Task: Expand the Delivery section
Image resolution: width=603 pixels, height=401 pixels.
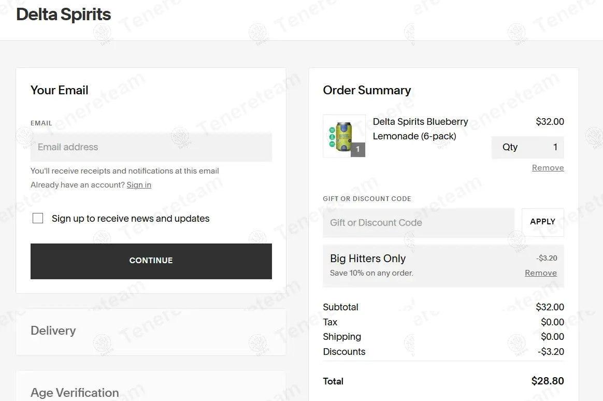Action: pos(151,331)
